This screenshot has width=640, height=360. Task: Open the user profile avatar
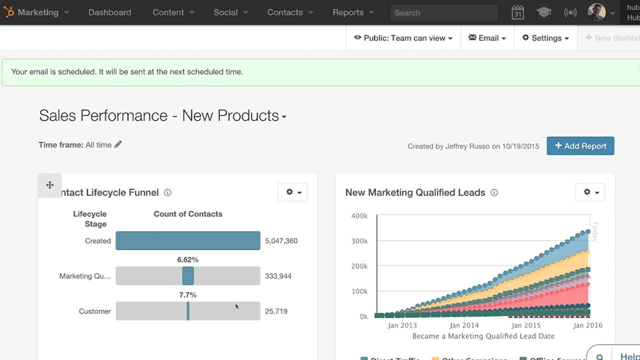click(x=597, y=12)
